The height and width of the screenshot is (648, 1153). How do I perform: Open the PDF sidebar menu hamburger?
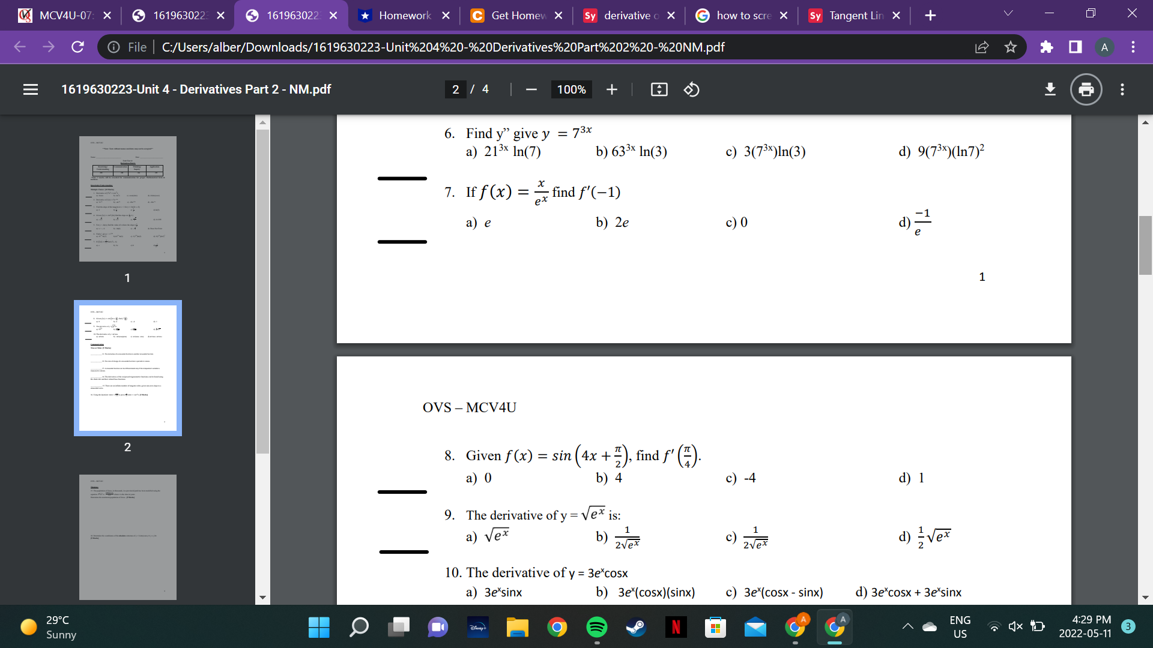pos(31,89)
